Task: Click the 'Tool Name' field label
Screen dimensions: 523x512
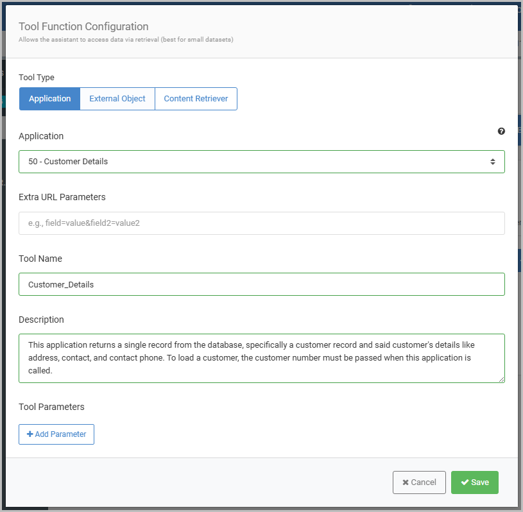Action: tap(40, 259)
